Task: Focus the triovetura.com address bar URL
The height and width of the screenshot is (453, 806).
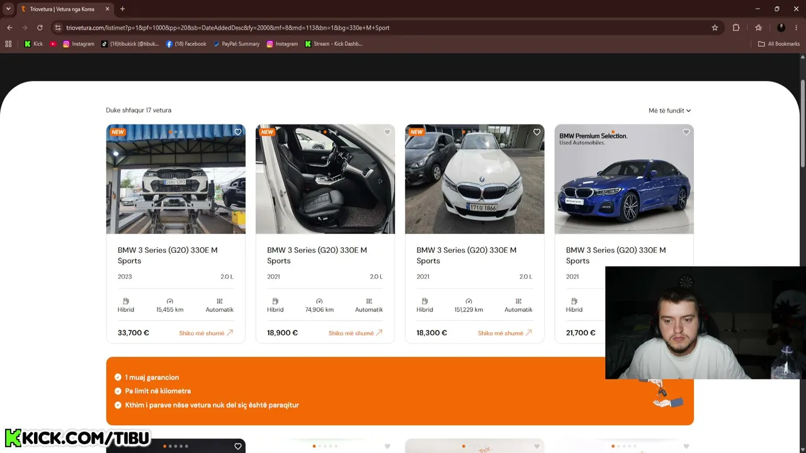Action: (x=227, y=28)
